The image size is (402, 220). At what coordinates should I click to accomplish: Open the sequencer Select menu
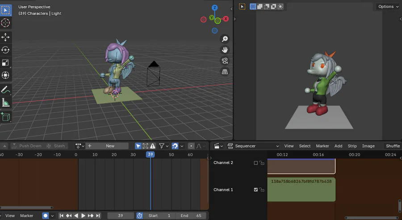point(305,146)
